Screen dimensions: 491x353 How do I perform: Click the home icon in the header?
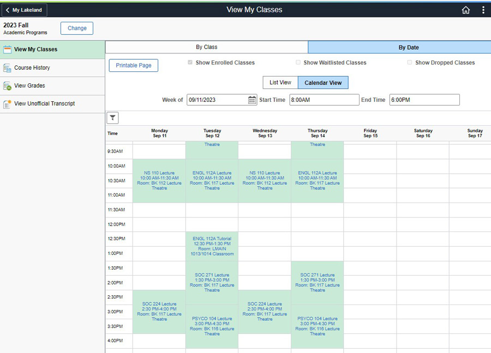click(465, 10)
